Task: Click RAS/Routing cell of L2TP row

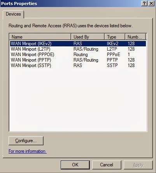Action: pos(86,49)
